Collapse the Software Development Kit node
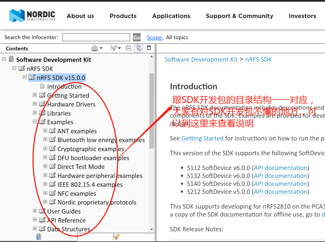The height and width of the screenshot is (242, 325). coord(4,59)
